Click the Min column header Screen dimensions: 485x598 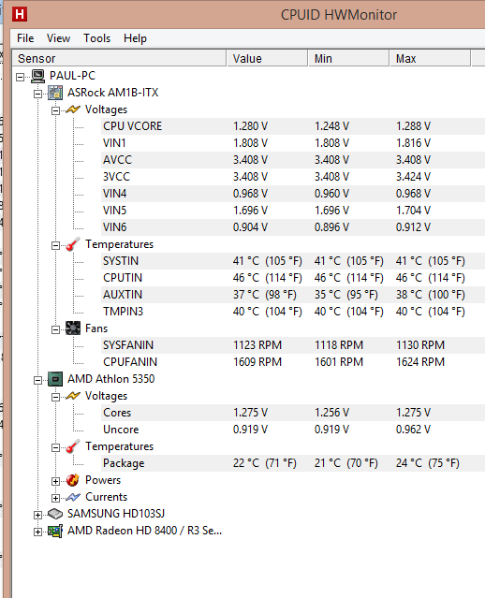[349, 58]
